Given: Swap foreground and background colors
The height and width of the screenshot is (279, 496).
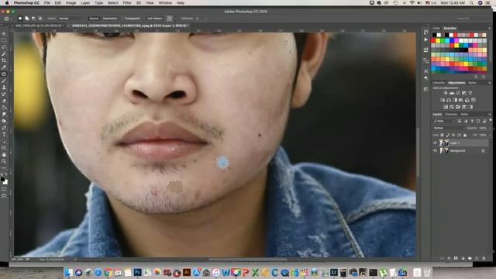Looking at the screenshot, I should (x=6, y=174).
